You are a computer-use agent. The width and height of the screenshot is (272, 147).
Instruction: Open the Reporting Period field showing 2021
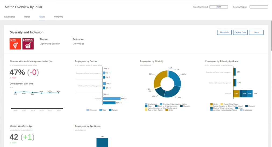[x=219, y=7]
